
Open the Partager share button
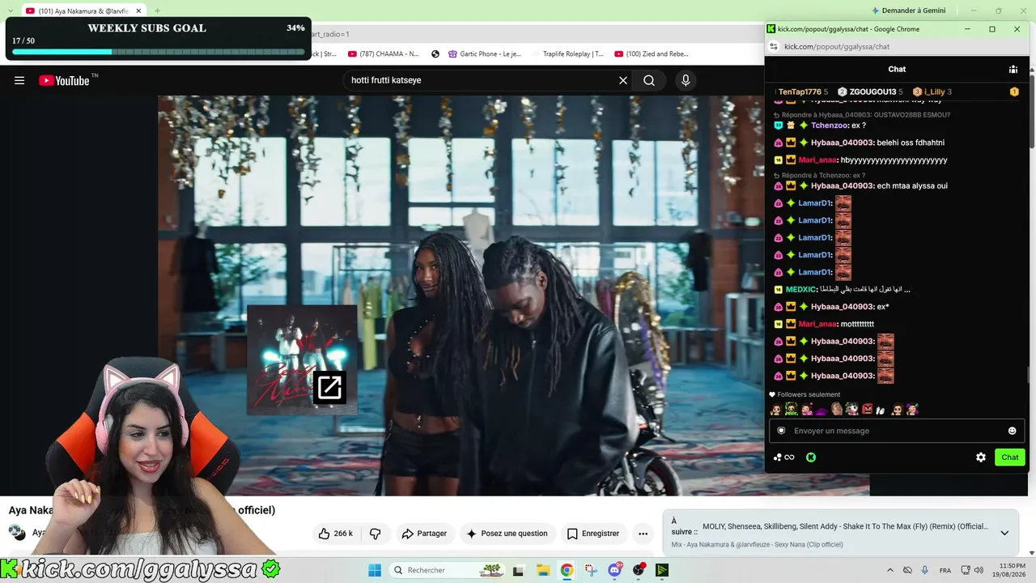tap(425, 534)
